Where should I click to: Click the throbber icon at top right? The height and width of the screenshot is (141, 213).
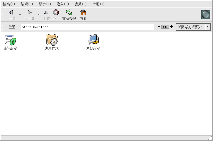(x=206, y=14)
